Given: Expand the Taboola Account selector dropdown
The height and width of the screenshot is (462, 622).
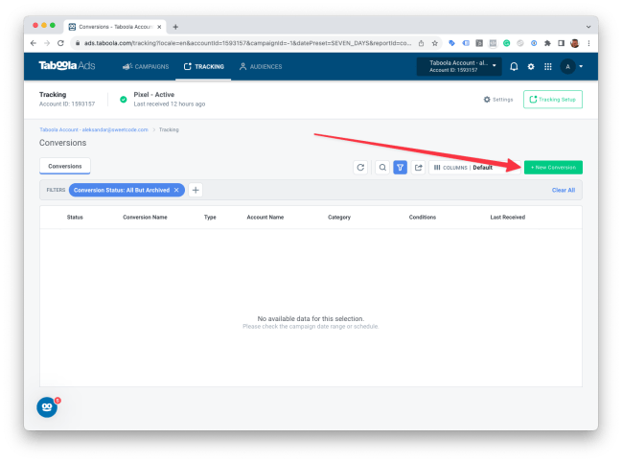Looking at the screenshot, I should (459, 66).
